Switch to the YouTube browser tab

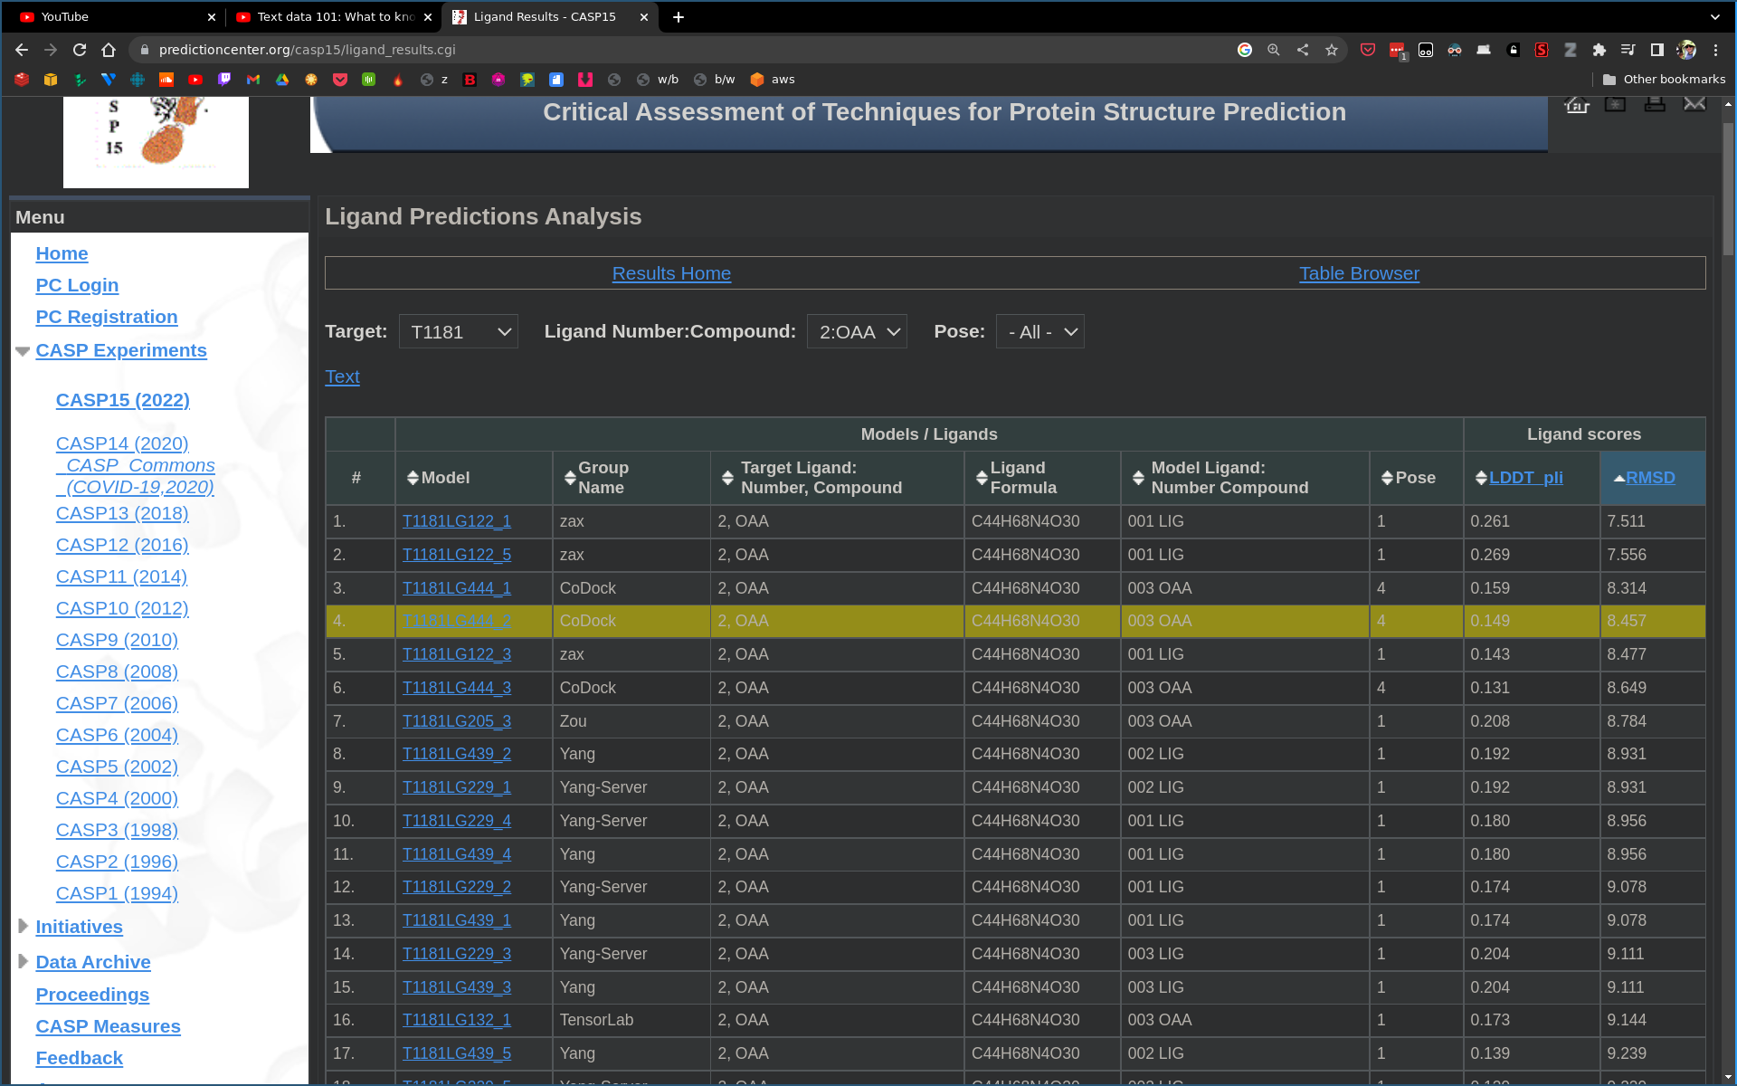click(117, 17)
